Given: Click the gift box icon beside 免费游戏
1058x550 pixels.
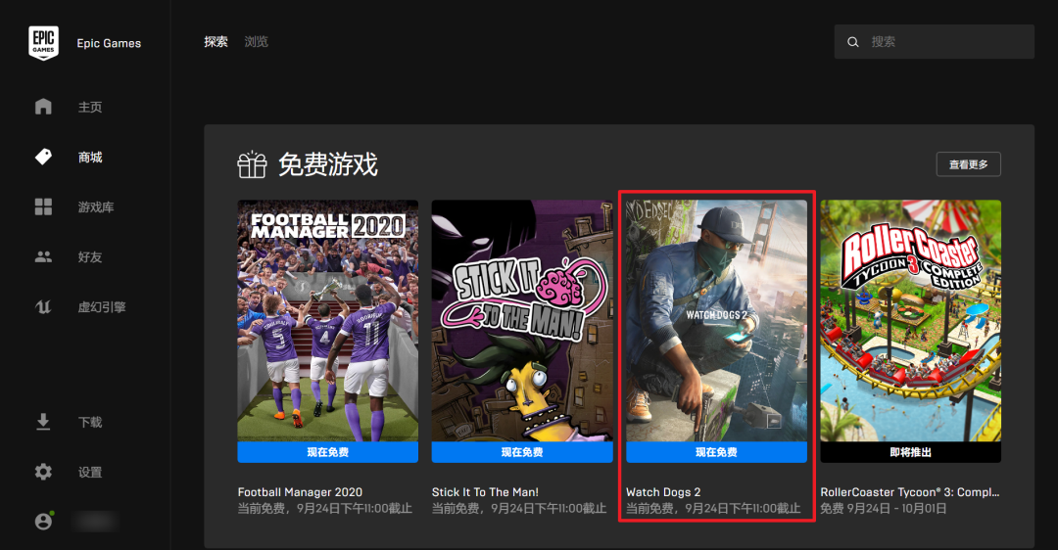Looking at the screenshot, I should (x=252, y=164).
